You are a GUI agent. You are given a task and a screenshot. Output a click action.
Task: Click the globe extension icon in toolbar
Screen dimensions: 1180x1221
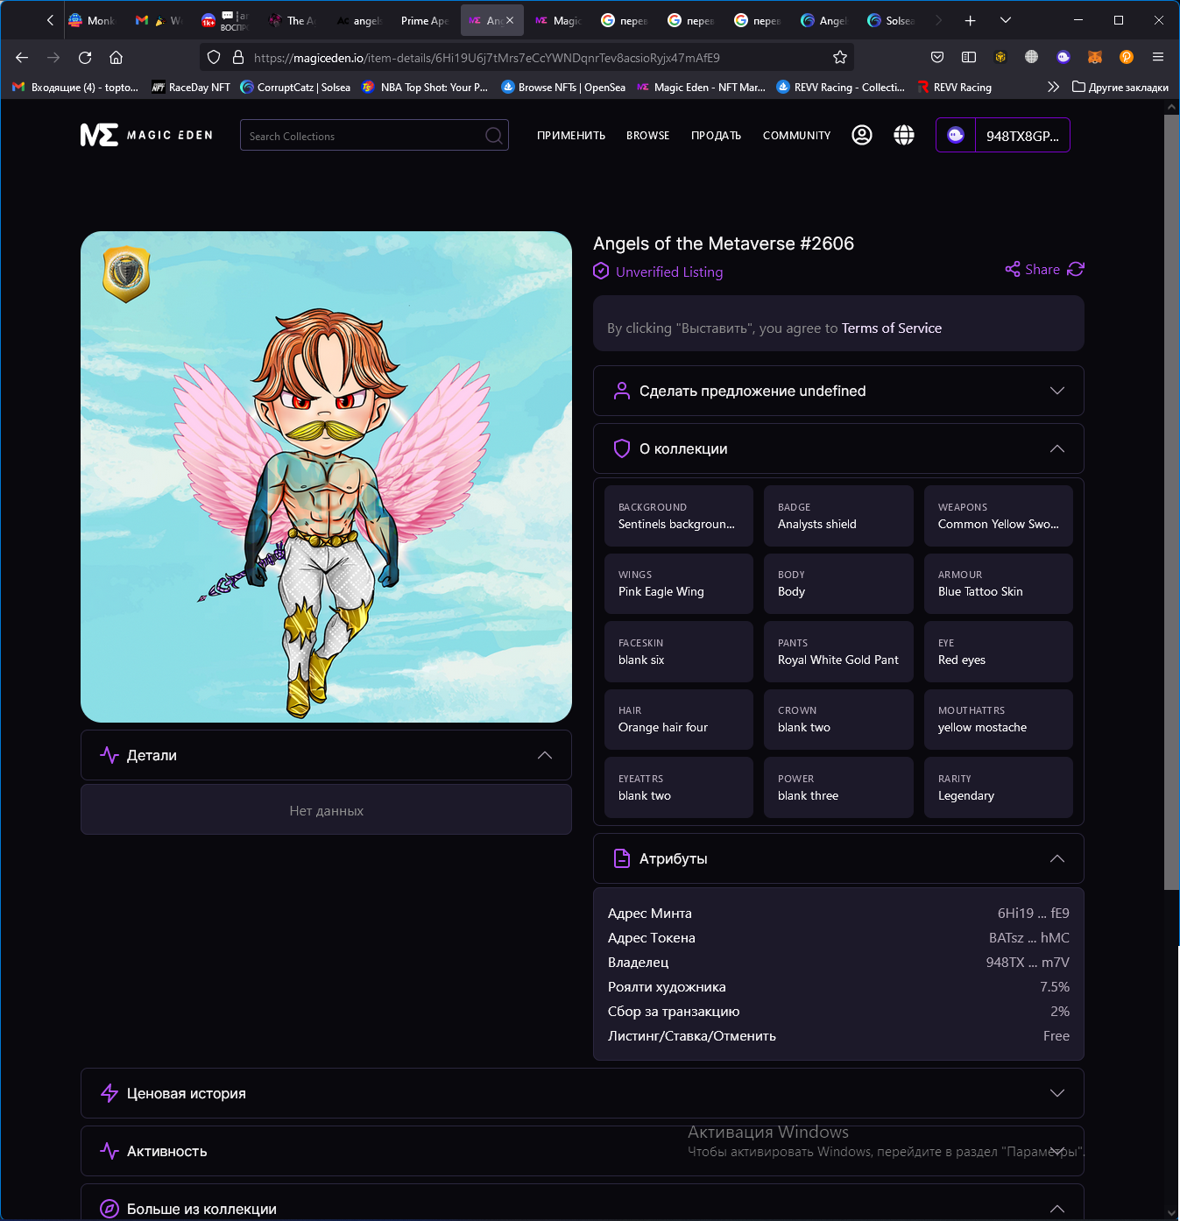pyautogui.click(x=1032, y=58)
